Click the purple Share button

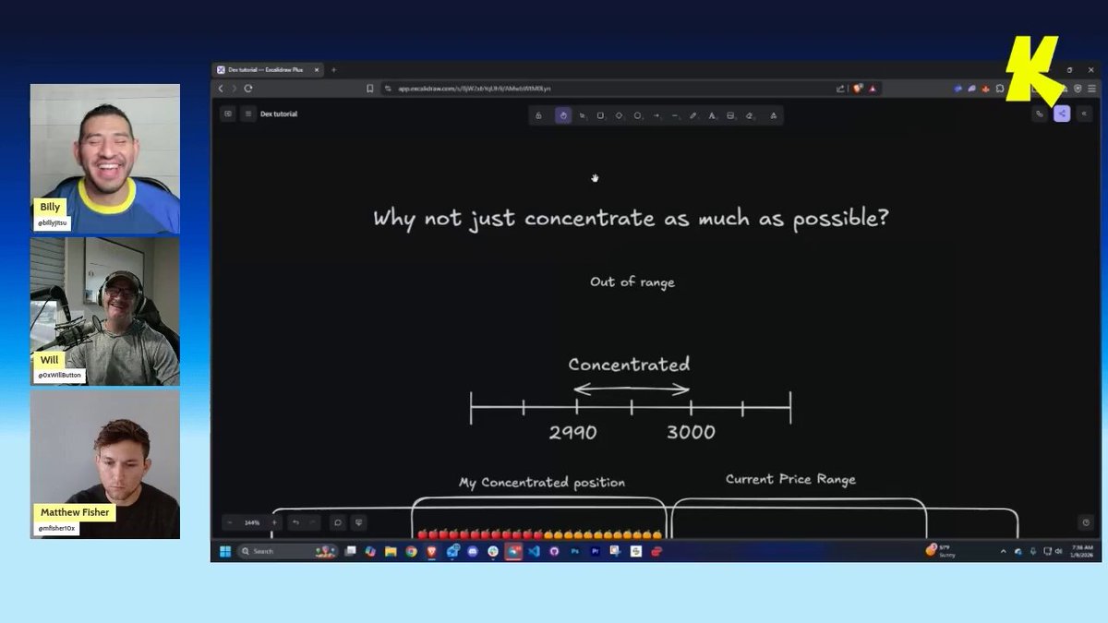click(1062, 114)
